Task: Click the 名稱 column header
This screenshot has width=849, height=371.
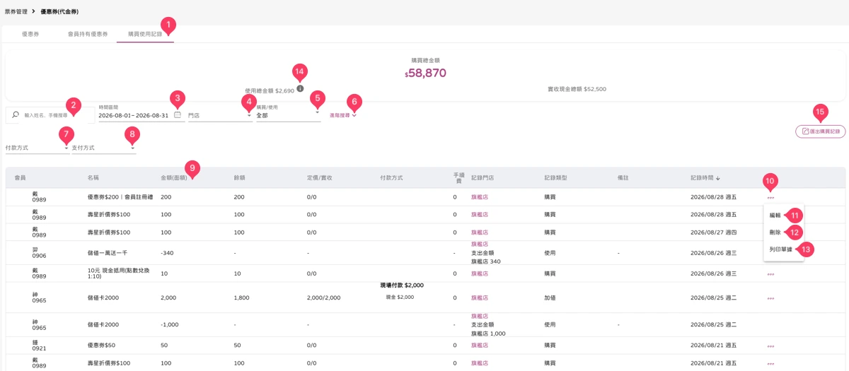Action: (x=93, y=178)
